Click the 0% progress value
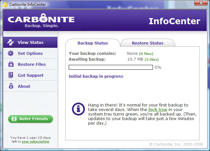This screenshot has height=151, width=210. tap(158, 67)
